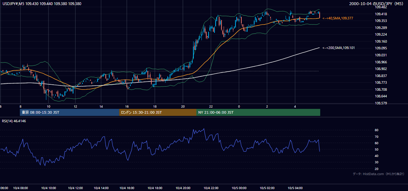Image resolution: width=408 pixels, height=191 pixels.
Task: Select the 東京 08:00-15:30 JST session bar
Action: [70, 112]
